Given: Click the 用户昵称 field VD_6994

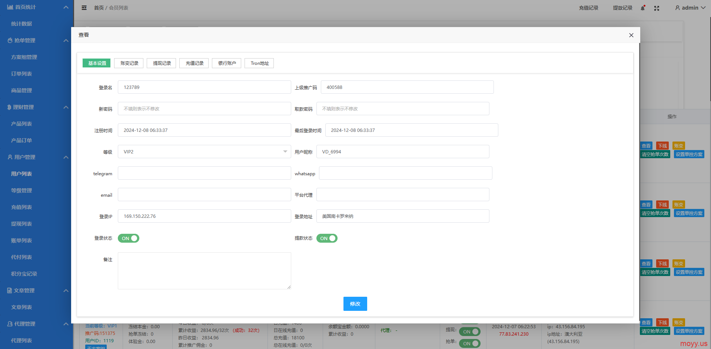Looking at the screenshot, I should [x=403, y=152].
